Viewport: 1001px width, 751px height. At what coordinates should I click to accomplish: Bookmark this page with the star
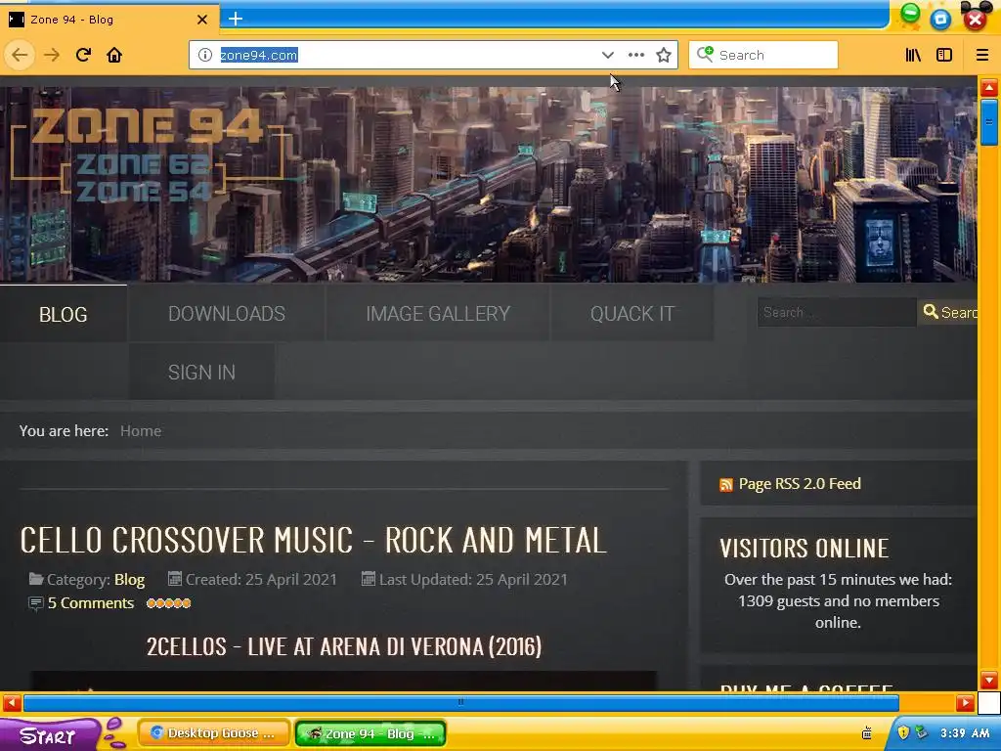tap(664, 55)
